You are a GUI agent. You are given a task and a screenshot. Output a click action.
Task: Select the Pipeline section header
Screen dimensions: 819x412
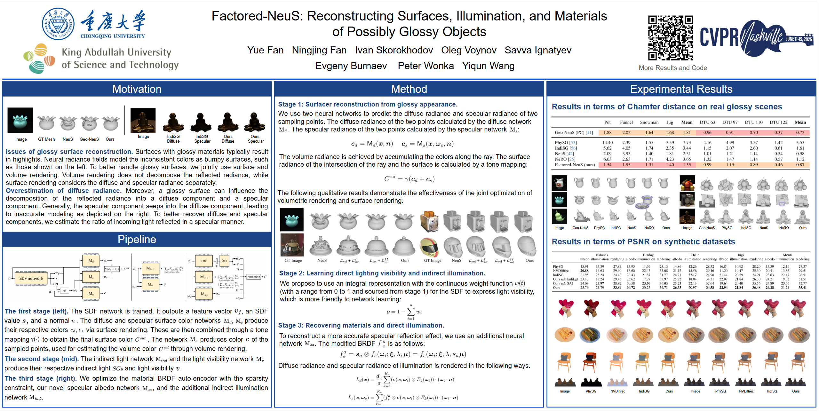tap(137, 239)
